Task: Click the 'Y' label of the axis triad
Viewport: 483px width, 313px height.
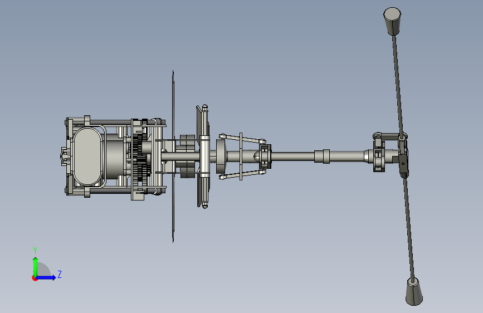Action: coord(35,250)
